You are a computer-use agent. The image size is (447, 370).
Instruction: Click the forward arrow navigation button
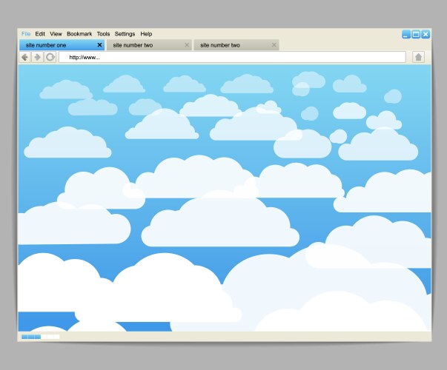(37, 57)
